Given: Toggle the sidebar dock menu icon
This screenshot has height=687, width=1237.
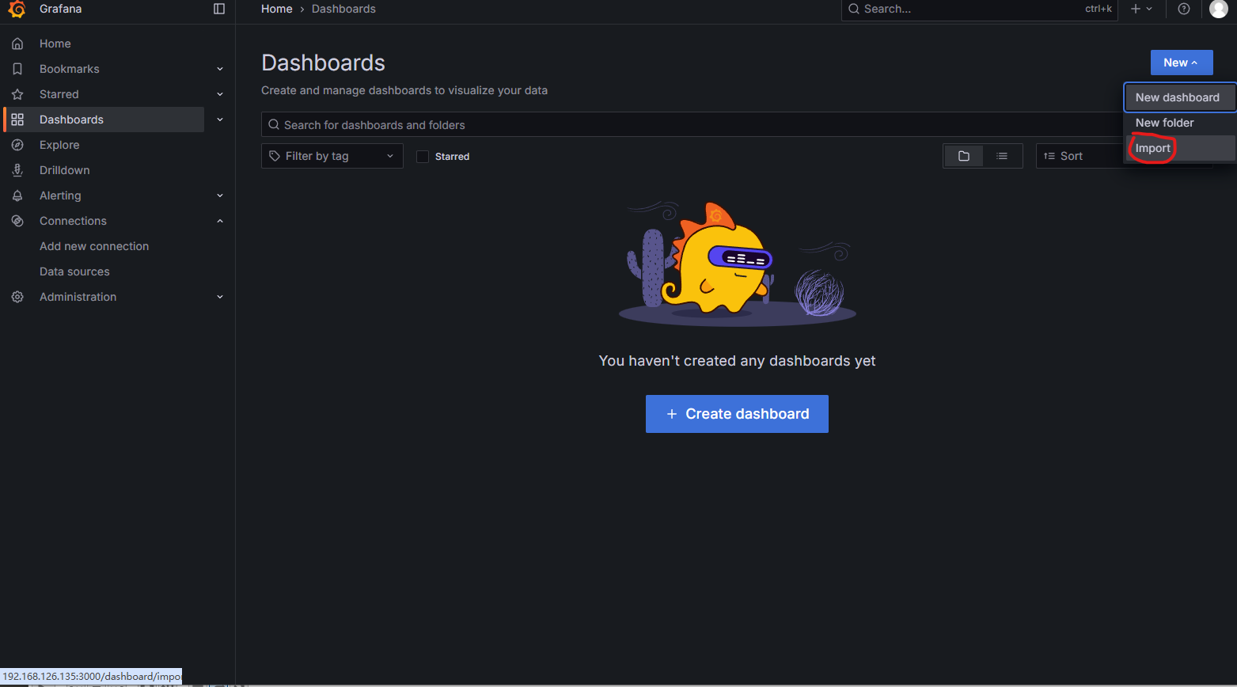Looking at the screenshot, I should tap(219, 9).
